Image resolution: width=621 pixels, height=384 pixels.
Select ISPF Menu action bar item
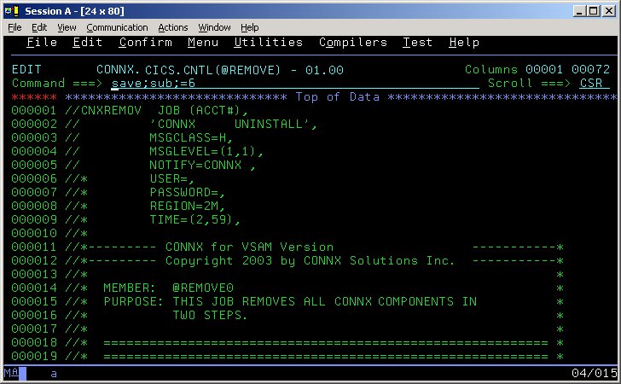coord(203,43)
